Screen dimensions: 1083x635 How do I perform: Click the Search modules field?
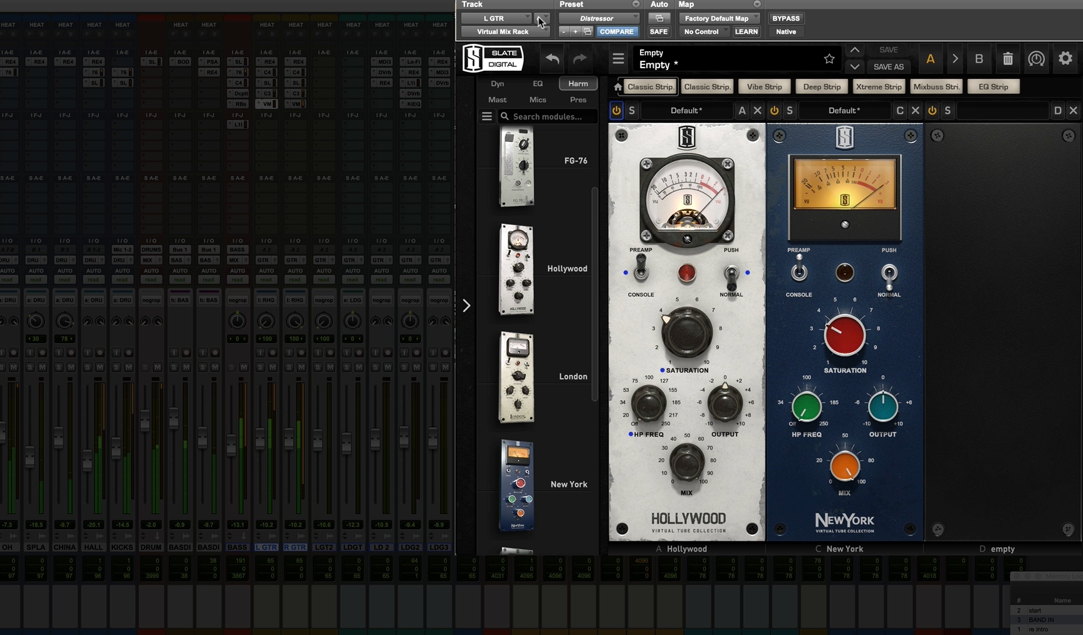(548, 116)
